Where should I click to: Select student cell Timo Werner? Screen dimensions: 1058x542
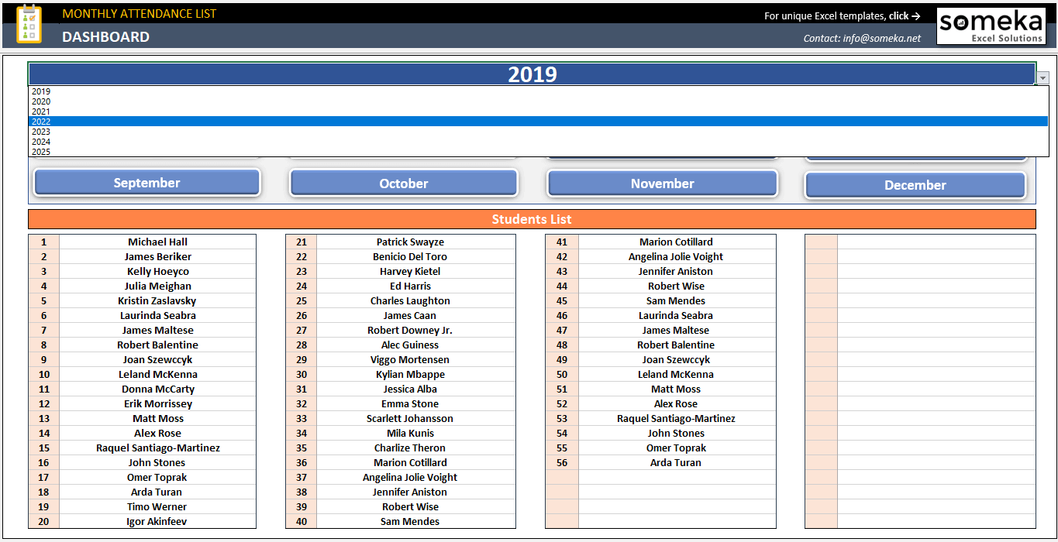(157, 507)
